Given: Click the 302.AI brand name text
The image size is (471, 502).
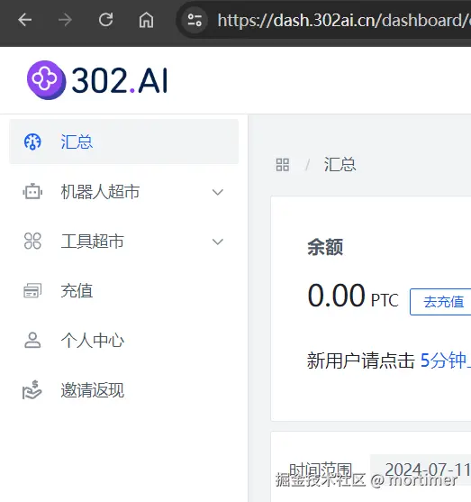Looking at the screenshot, I should tap(120, 81).
